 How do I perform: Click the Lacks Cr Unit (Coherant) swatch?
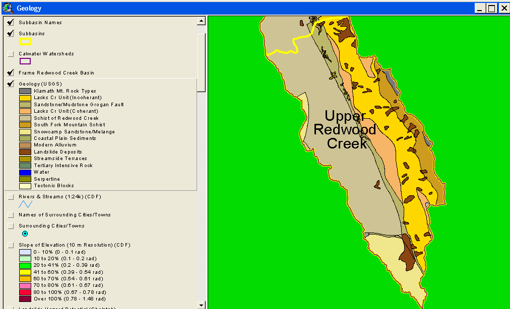click(x=25, y=111)
